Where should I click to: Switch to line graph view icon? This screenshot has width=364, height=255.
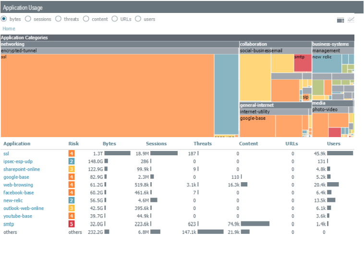(x=351, y=20)
